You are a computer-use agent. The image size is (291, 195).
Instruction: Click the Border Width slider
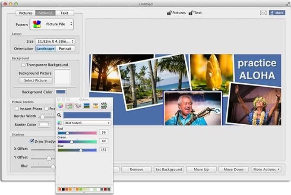tap(47, 116)
